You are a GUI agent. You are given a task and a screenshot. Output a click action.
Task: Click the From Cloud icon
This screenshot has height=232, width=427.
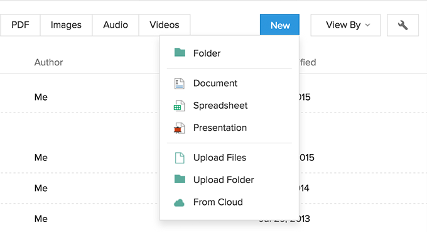[x=179, y=203]
